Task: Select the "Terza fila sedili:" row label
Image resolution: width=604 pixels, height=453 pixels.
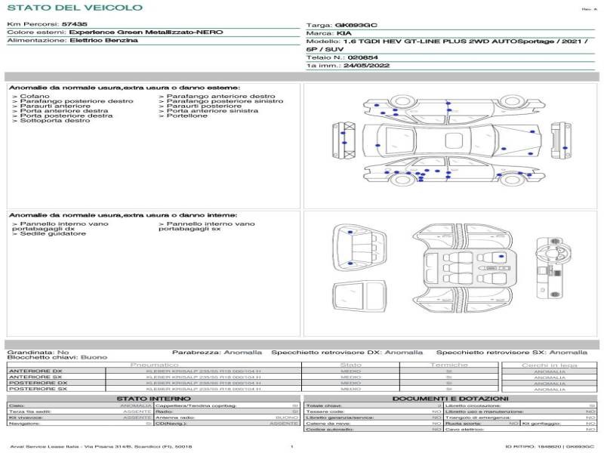Action: coord(30,411)
